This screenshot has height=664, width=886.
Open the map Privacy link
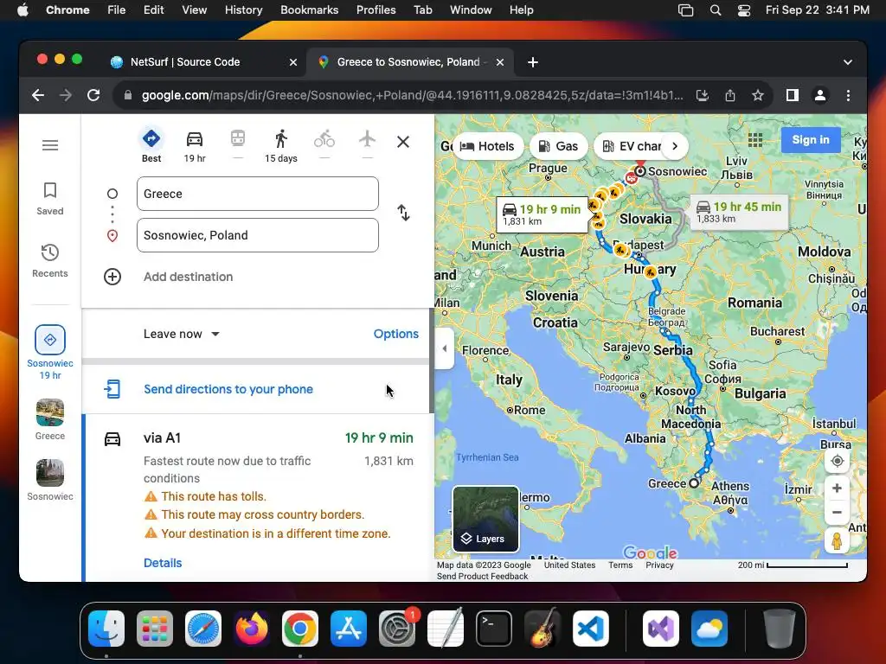(x=659, y=565)
